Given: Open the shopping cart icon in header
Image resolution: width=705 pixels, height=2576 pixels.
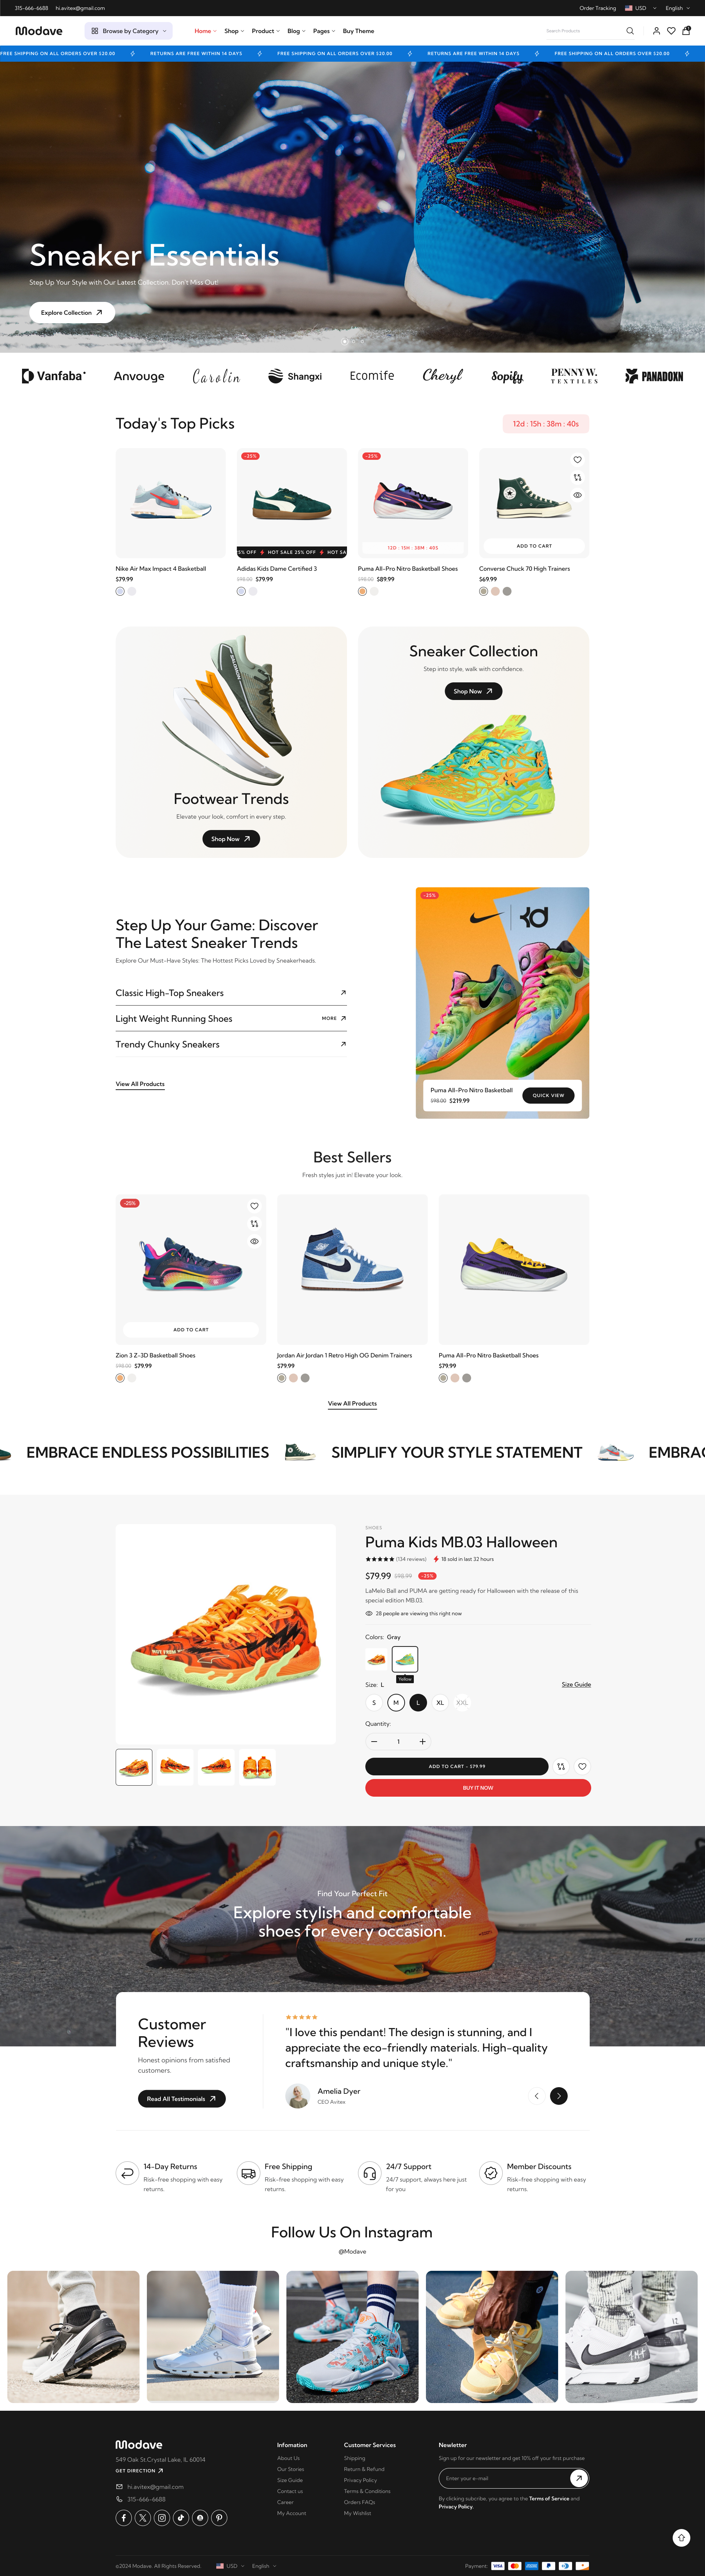Looking at the screenshot, I should coord(686,31).
